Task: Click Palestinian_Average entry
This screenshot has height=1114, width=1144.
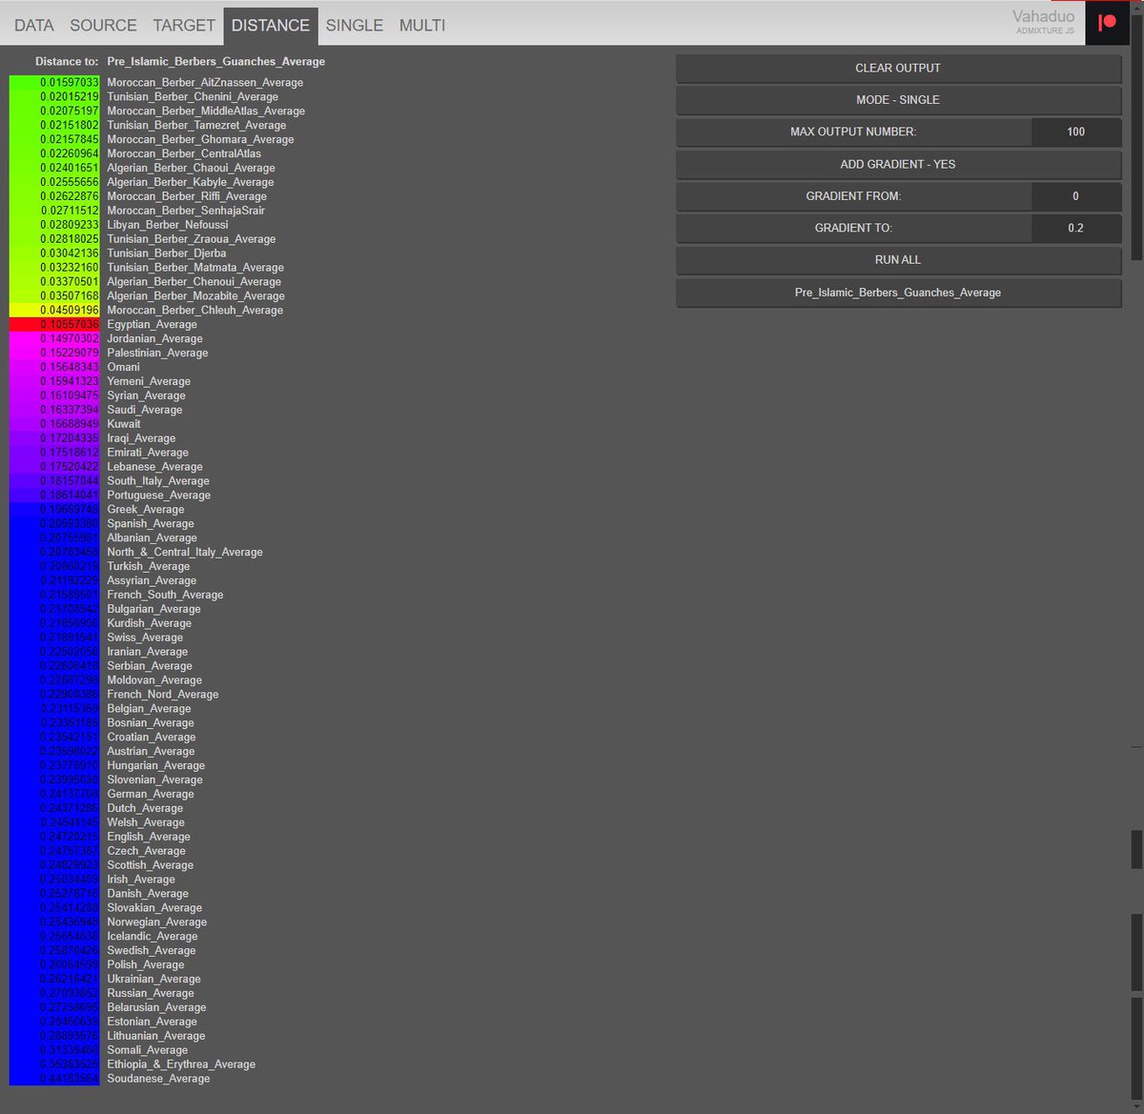Action: (x=157, y=354)
